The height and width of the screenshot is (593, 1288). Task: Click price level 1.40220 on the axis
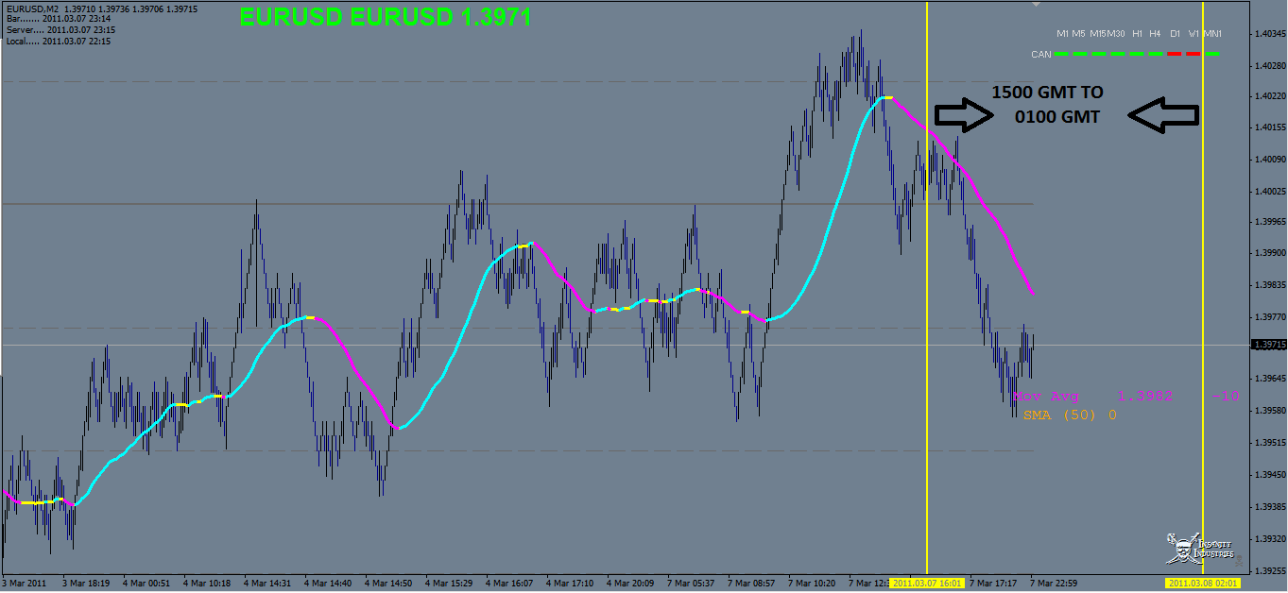(1268, 96)
